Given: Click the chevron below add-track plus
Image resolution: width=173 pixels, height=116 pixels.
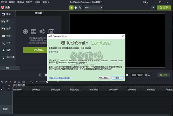Looking at the screenshot, I should pyautogui.click(x=9, y=89).
